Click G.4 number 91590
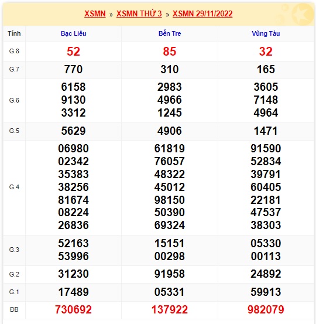Image resolution: width=316 pixels, height=324 pixels. (266, 149)
